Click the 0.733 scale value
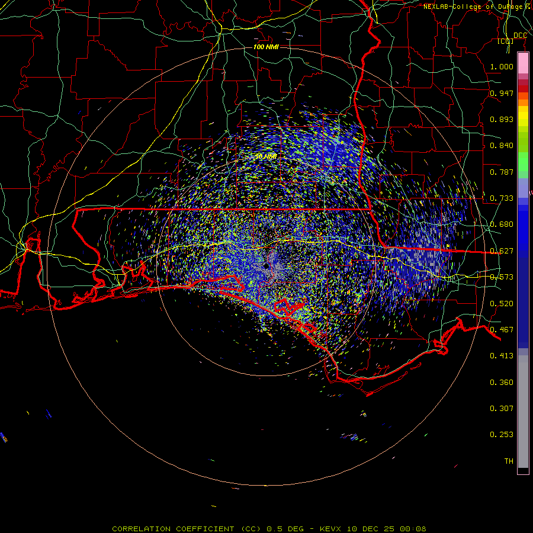533x533 pixels. [502, 198]
